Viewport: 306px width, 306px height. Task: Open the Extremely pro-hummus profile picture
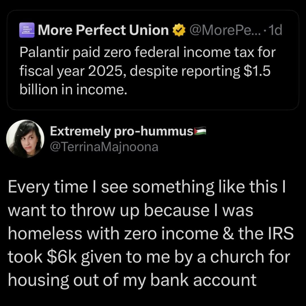tap(25, 139)
